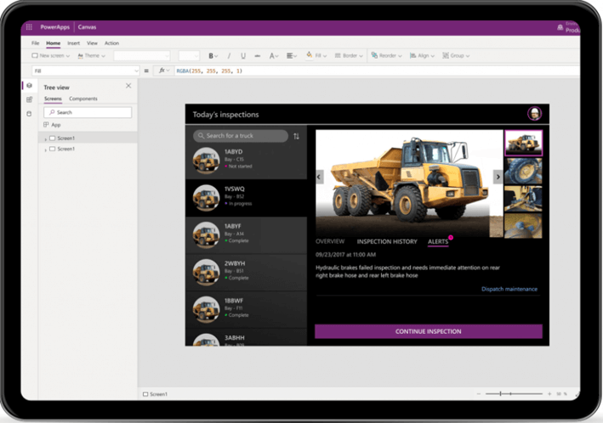Screen dimensions: 603x423
Task: Expand the first Screen1 tree node
Action: click(x=45, y=138)
